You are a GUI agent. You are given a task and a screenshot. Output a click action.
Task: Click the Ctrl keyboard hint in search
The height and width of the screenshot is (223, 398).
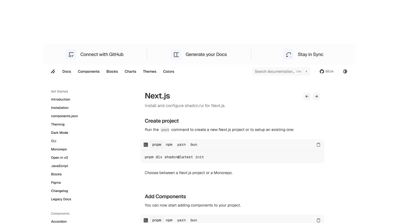click(299, 71)
